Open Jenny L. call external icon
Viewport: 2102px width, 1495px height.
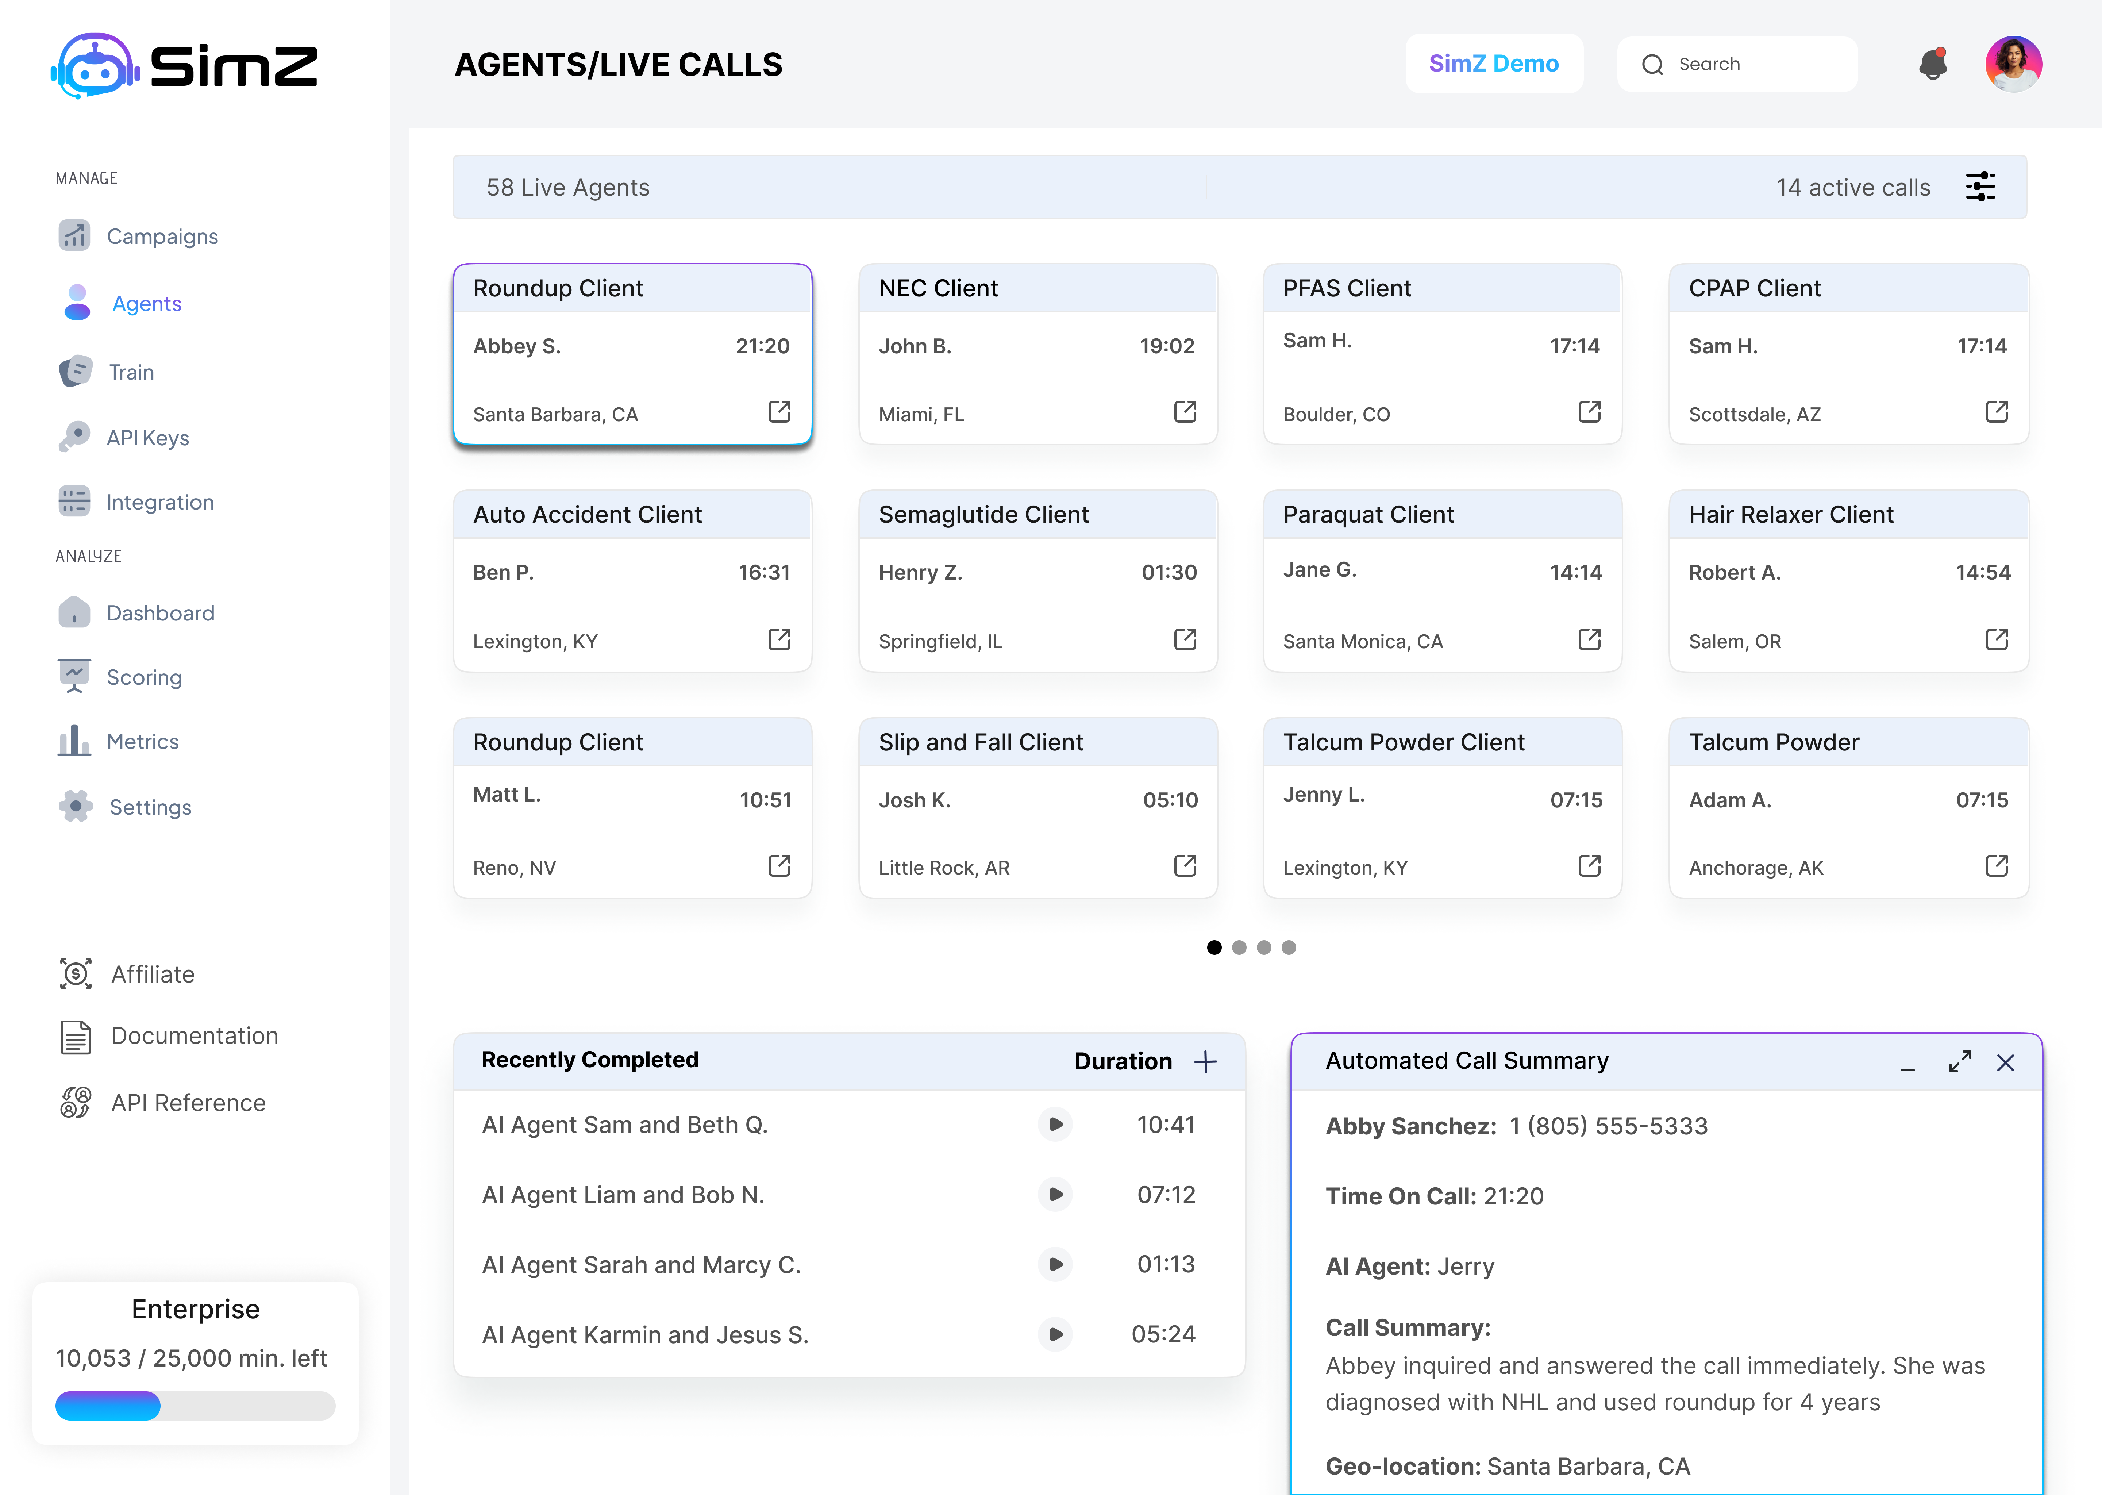1589,865
